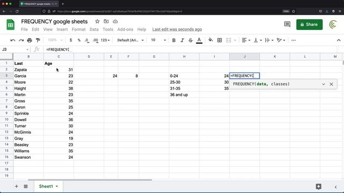Open the Add-ons menu

[x=125, y=29]
